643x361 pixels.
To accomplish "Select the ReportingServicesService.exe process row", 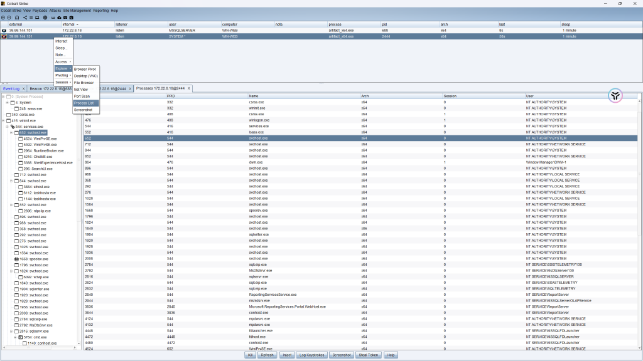I will (360, 295).
